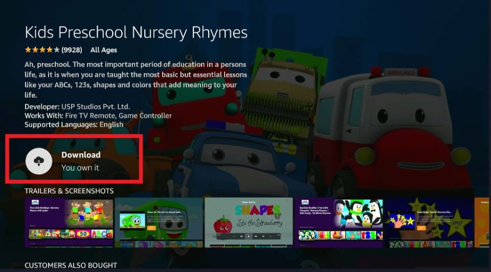Click the 'All Ages' rating label
491x272 pixels.
point(104,50)
